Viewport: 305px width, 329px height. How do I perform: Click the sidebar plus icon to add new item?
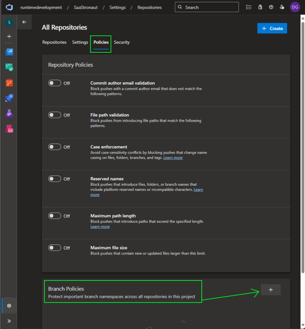tap(9, 36)
